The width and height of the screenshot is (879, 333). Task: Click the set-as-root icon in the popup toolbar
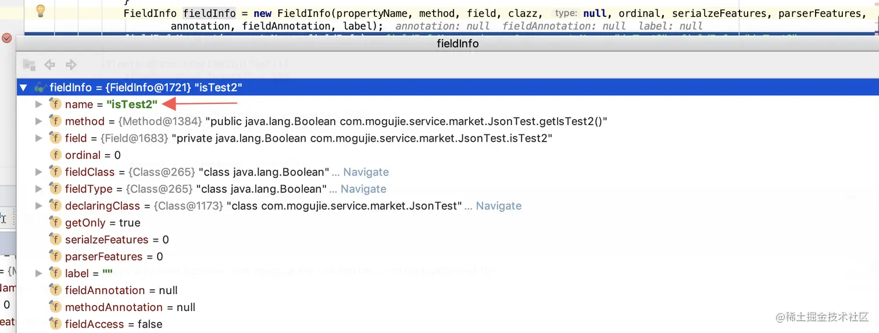(29, 65)
